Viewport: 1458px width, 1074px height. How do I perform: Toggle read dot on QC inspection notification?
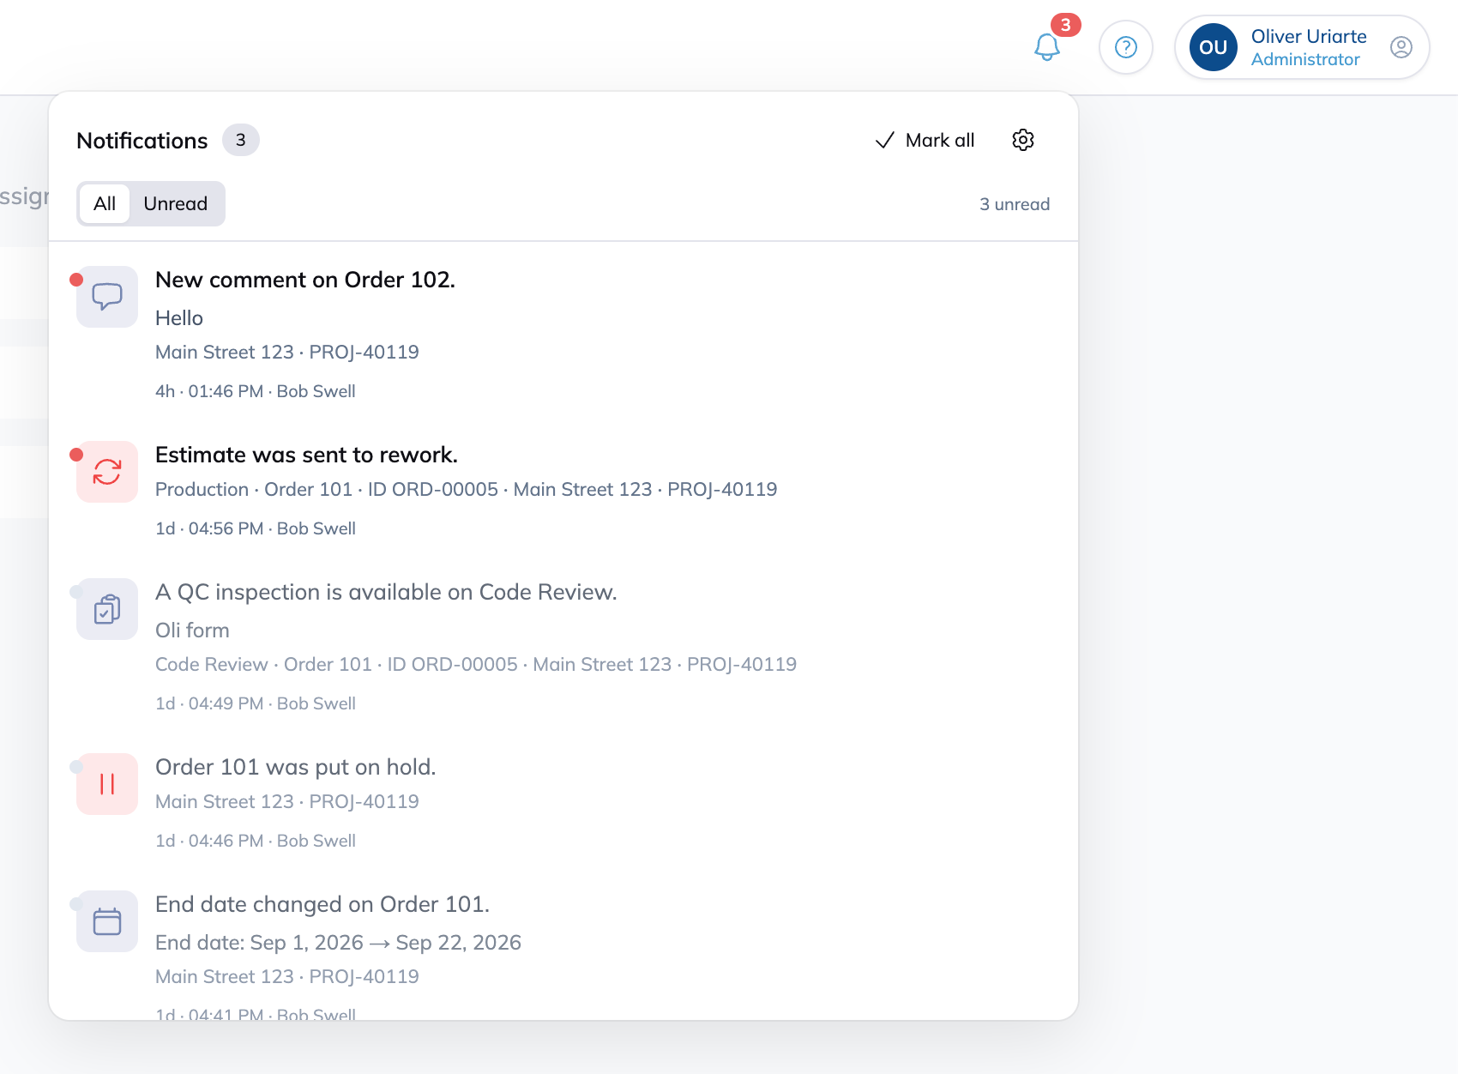tap(76, 592)
